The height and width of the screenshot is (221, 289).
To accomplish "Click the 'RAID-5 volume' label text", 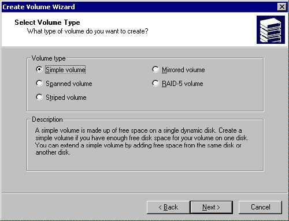I will [x=182, y=84].
